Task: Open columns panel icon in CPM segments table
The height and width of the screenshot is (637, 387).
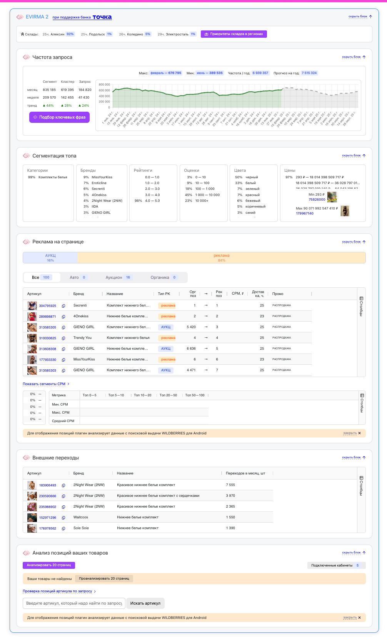Action: [362, 396]
